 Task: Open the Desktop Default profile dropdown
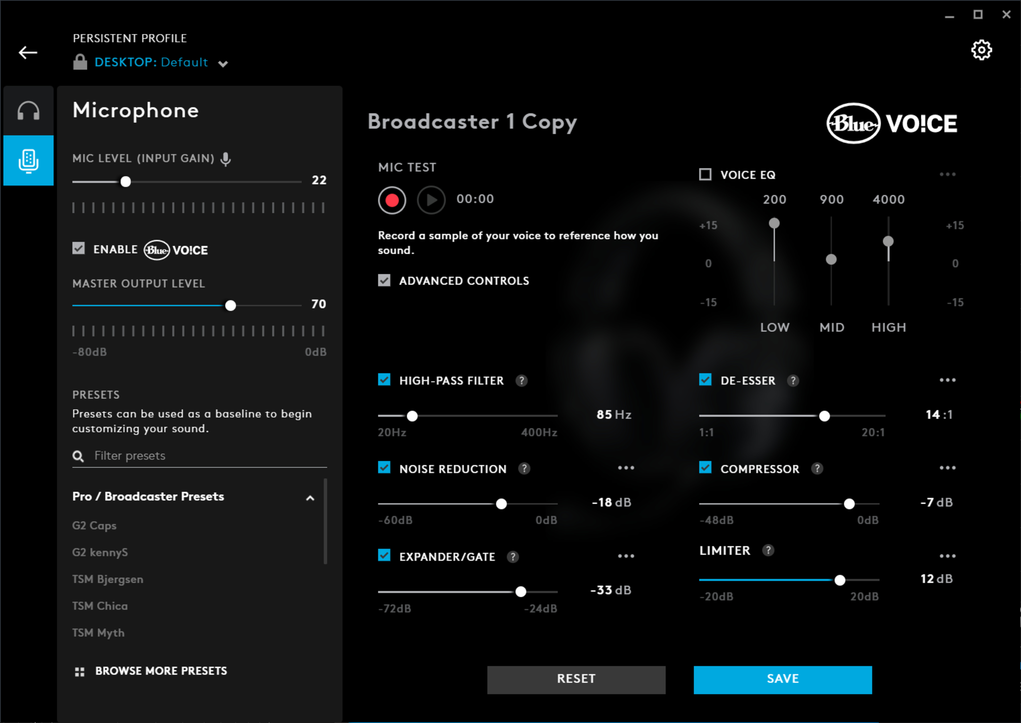223,64
